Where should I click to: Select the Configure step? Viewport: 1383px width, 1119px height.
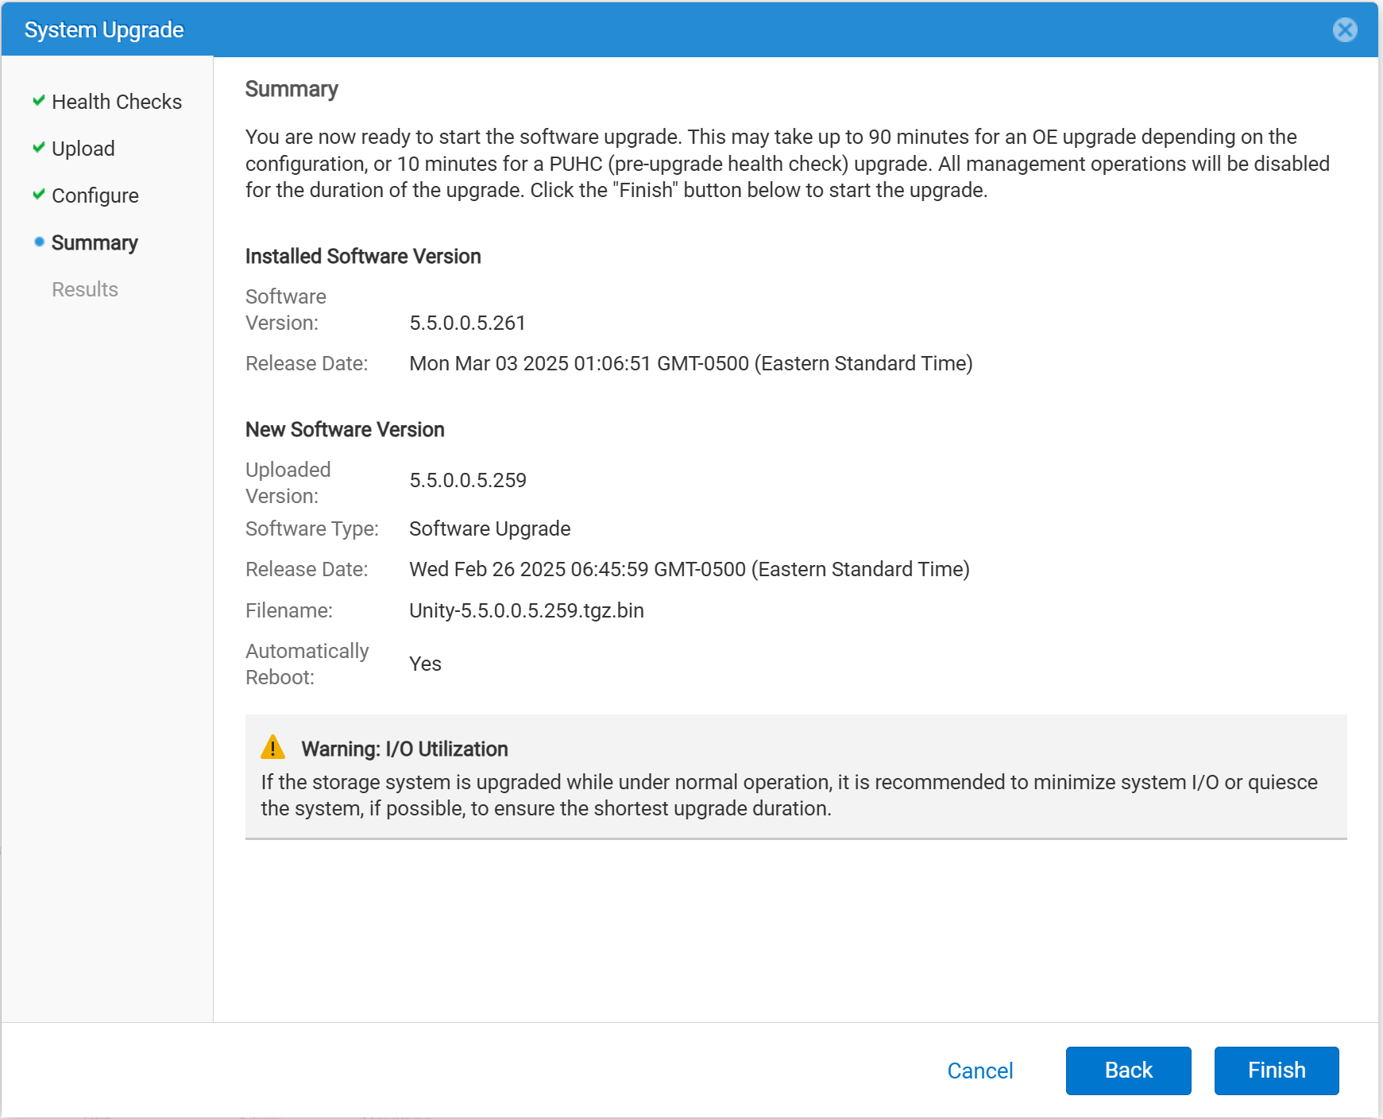pyautogui.click(x=94, y=195)
